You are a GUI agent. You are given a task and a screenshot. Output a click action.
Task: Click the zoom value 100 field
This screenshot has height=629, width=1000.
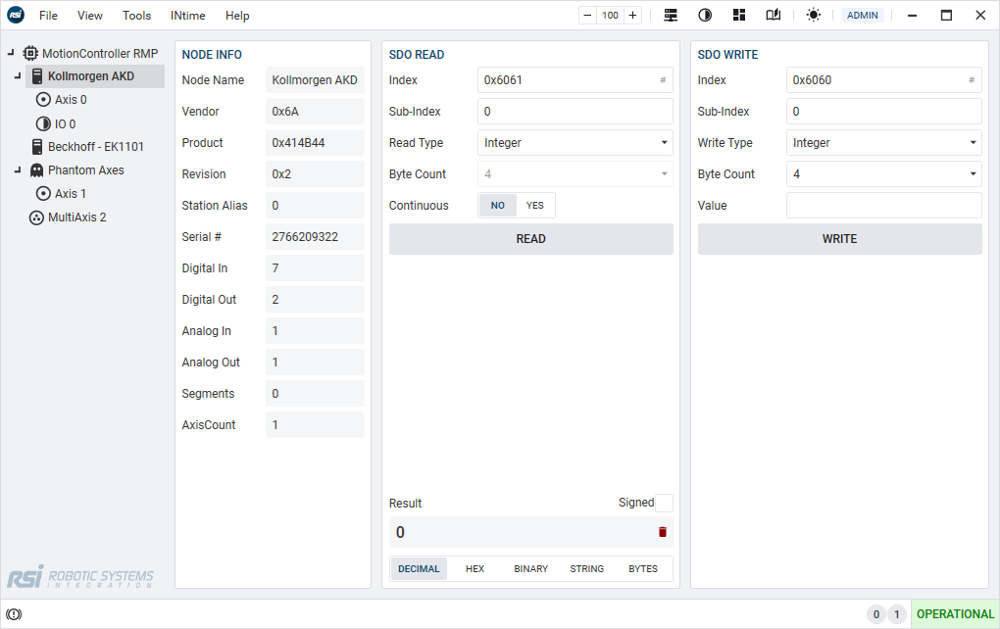611,16
